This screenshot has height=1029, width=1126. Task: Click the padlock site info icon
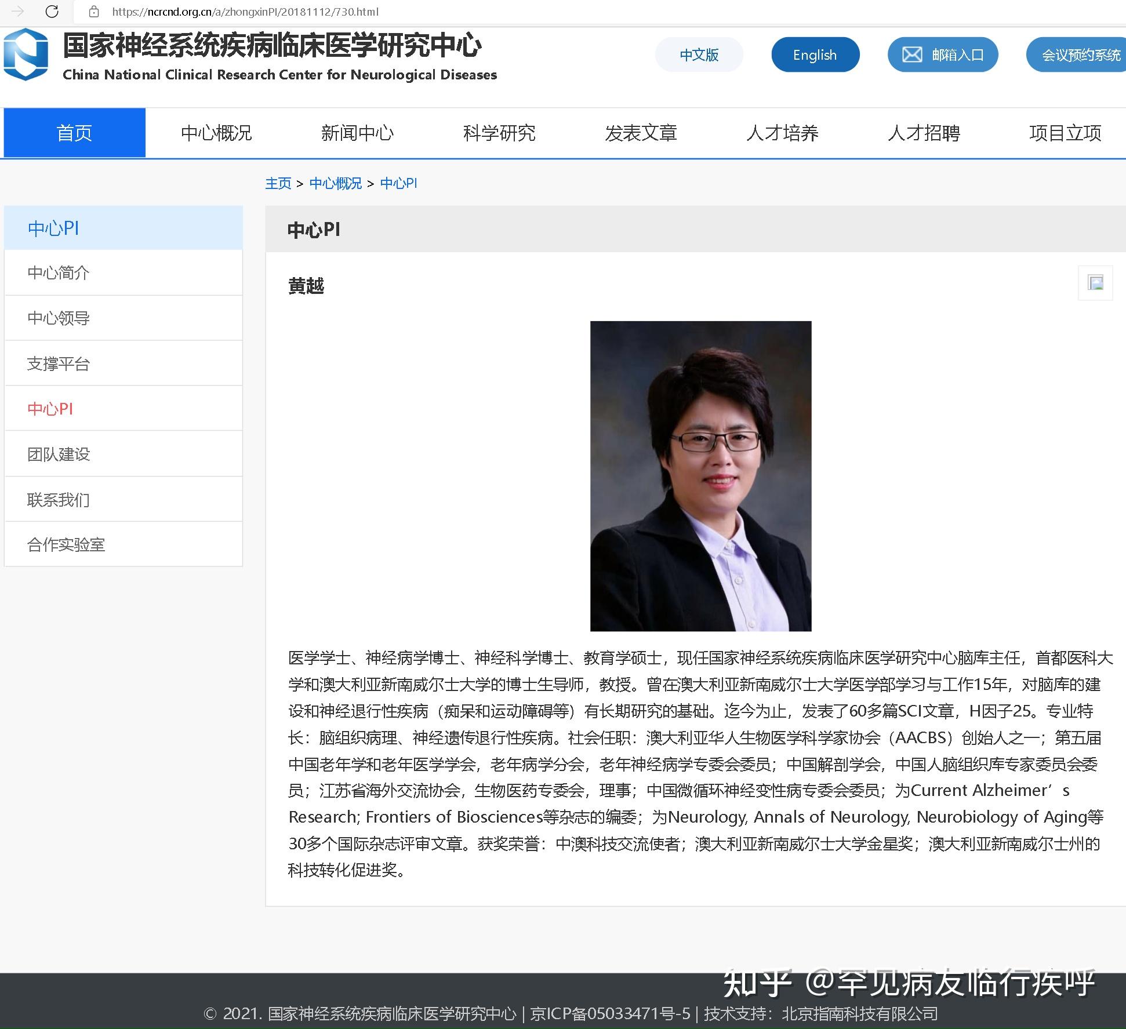pos(94,12)
